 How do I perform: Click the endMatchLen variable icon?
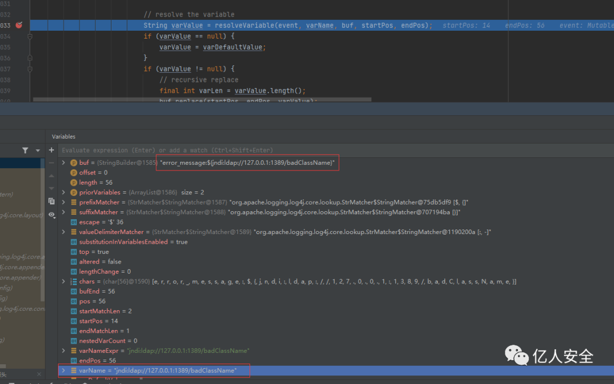(73, 331)
